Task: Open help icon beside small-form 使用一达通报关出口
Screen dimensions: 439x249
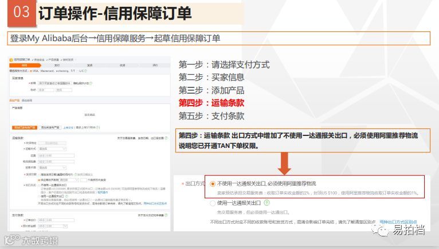Action: [66, 196]
